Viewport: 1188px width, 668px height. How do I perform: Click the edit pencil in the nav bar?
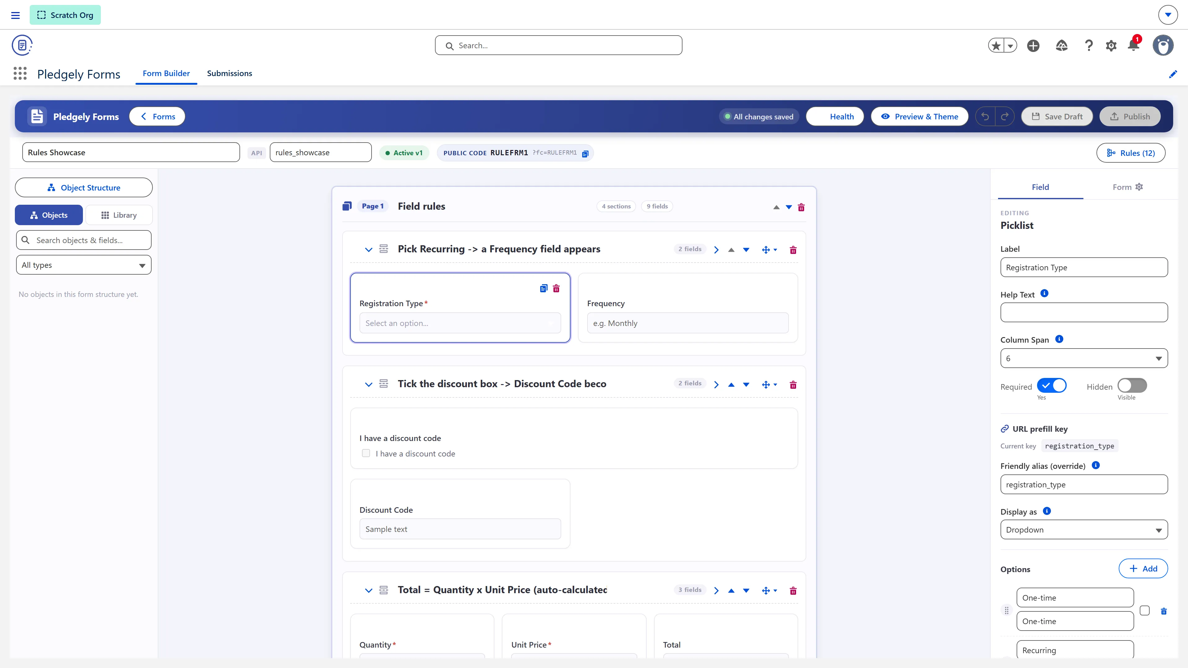point(1173,74)
